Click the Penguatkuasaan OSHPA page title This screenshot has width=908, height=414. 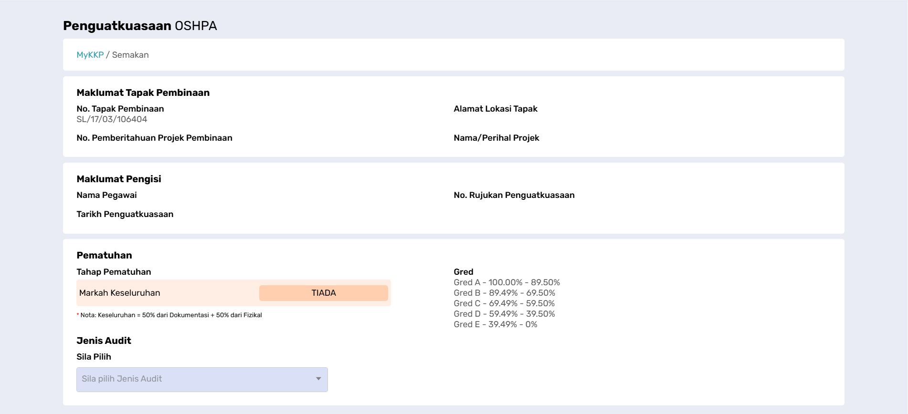pos(140,26)
